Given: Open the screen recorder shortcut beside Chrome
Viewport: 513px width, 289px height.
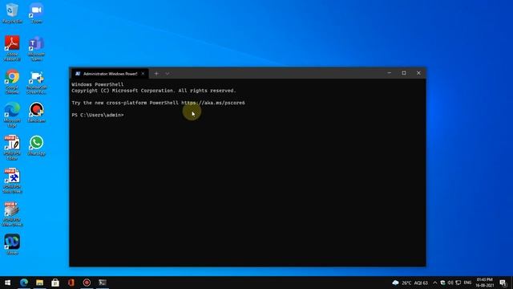Looking at the screenshot, I should 36,82.
